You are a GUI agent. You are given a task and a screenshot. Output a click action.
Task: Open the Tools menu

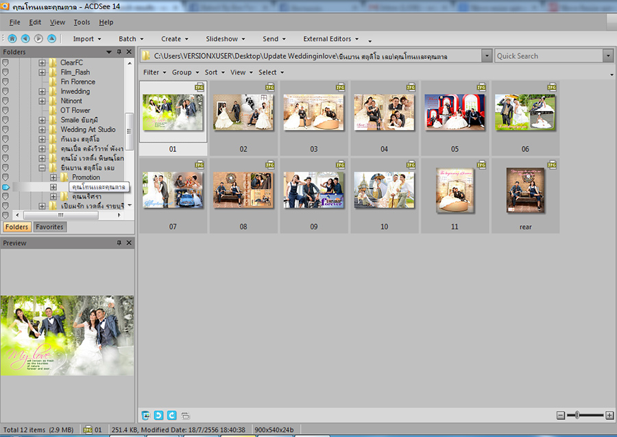(82, 23)
